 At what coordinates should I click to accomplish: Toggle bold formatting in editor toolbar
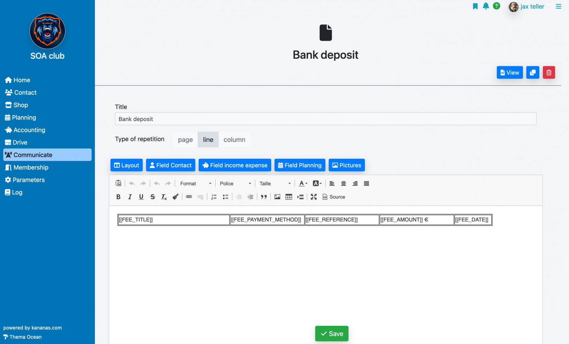[x=119, y=197]
